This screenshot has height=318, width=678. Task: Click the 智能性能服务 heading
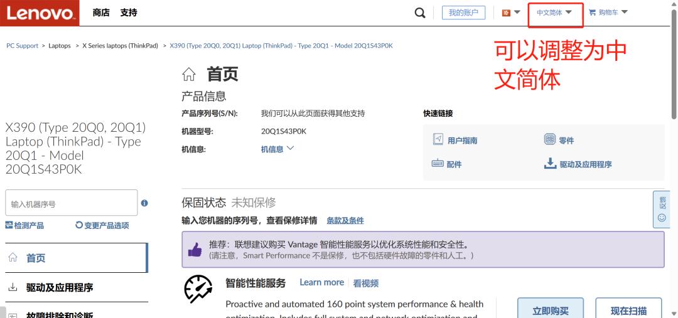(x=256, y=283)
